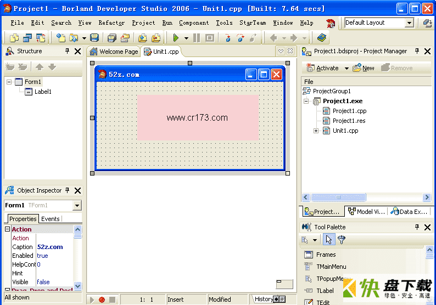Viewport: 436px width, 305px height.
Task: Pin the Project Manager panel
Action: point(417,51)
